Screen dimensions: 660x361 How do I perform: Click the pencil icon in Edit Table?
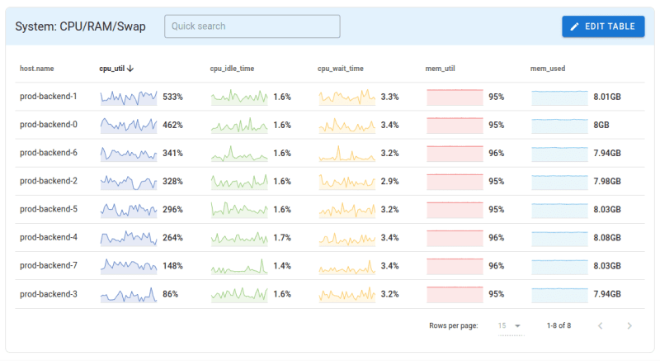(575, 26)
